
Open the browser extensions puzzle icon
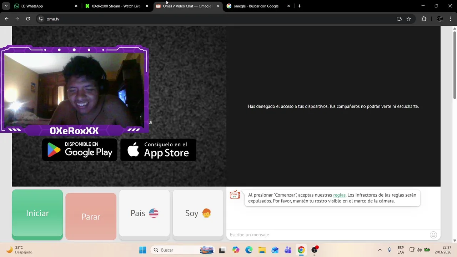click(424, 19)
